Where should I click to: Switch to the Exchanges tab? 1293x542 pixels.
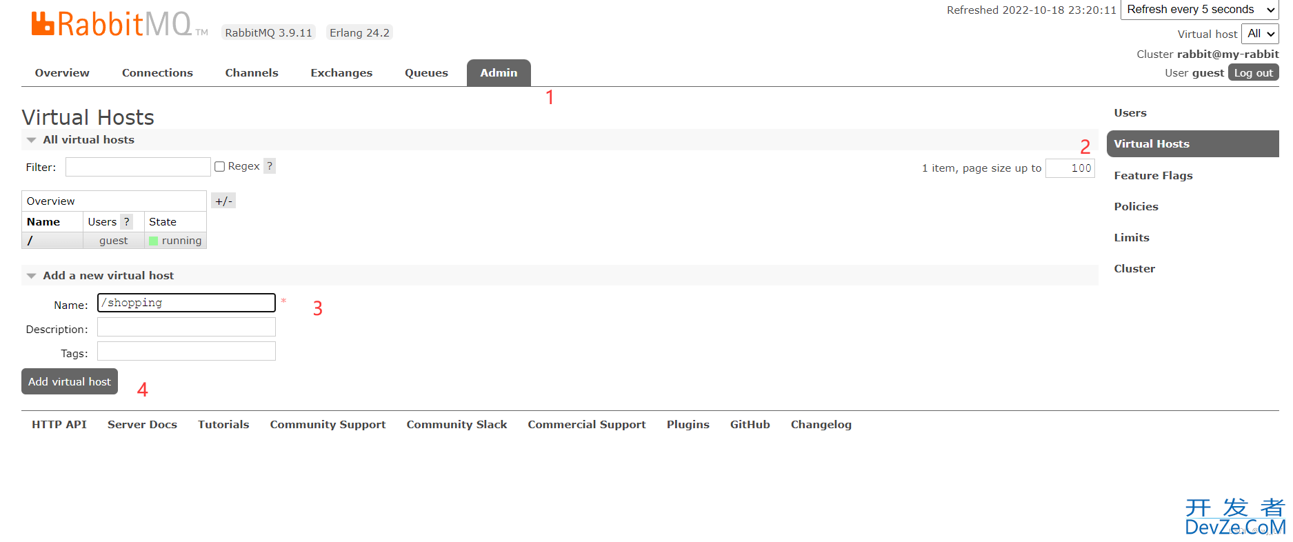pyautogui.click(x=341, y=73)
